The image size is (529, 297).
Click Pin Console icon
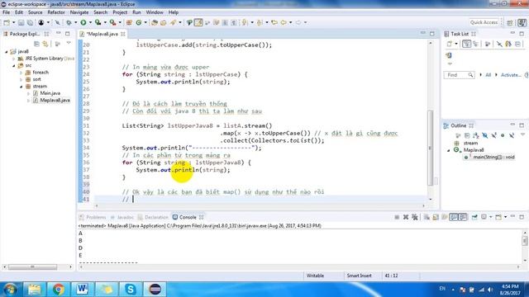coord(474,217)
